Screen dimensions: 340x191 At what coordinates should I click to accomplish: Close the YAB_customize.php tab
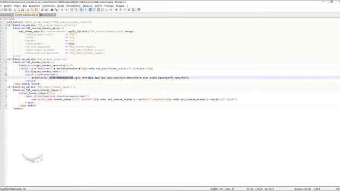37,15
